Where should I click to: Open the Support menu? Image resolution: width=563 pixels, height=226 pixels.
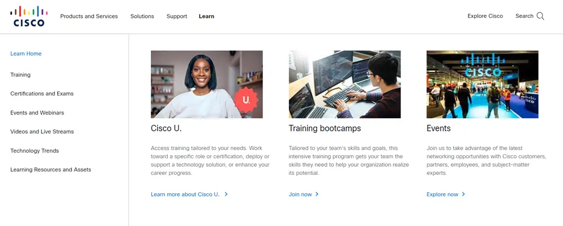pos(177,16)
